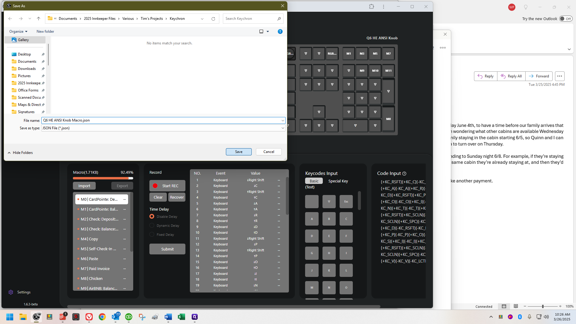Open the Downloads folder in navigation pane
The image size is (576, 324).
[x=27, y=69]
